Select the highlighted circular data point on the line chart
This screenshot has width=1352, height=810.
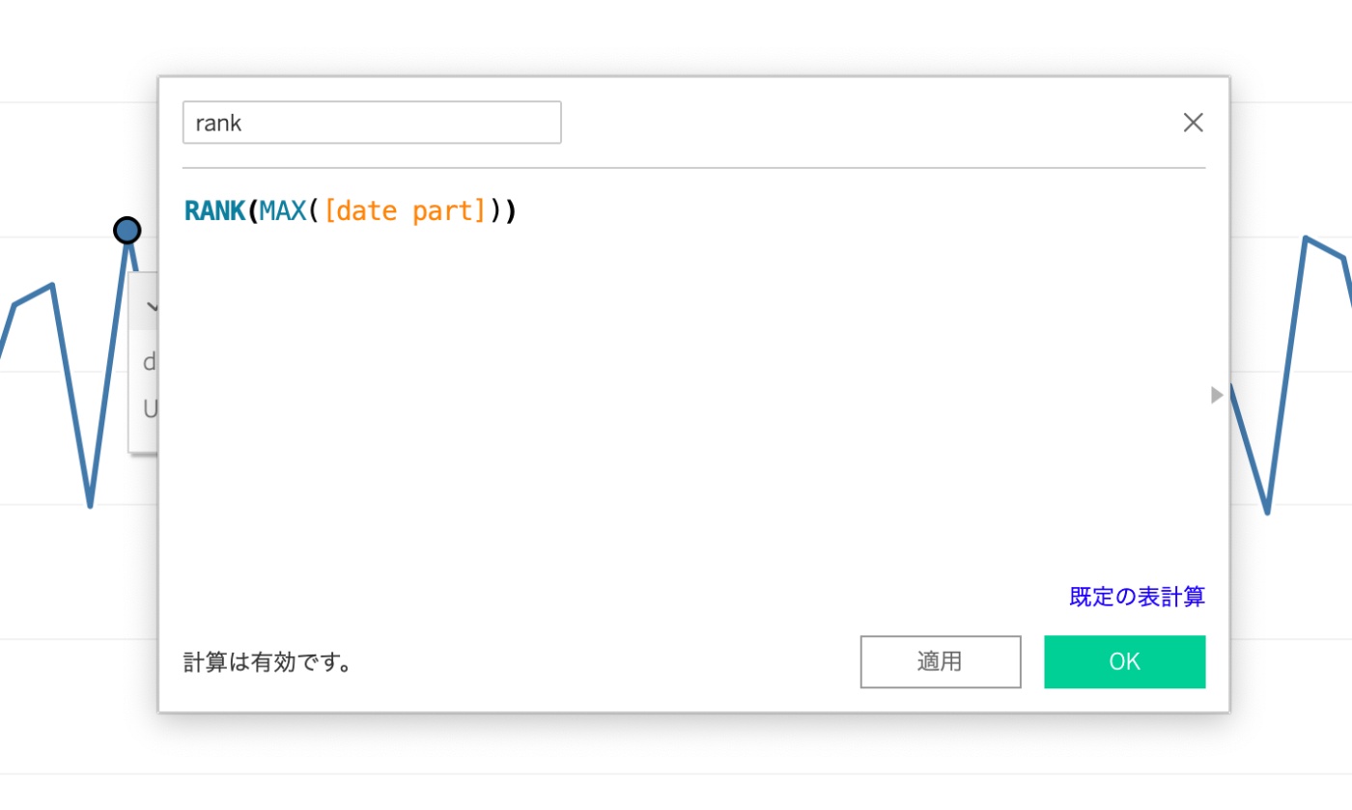[127, 230]
